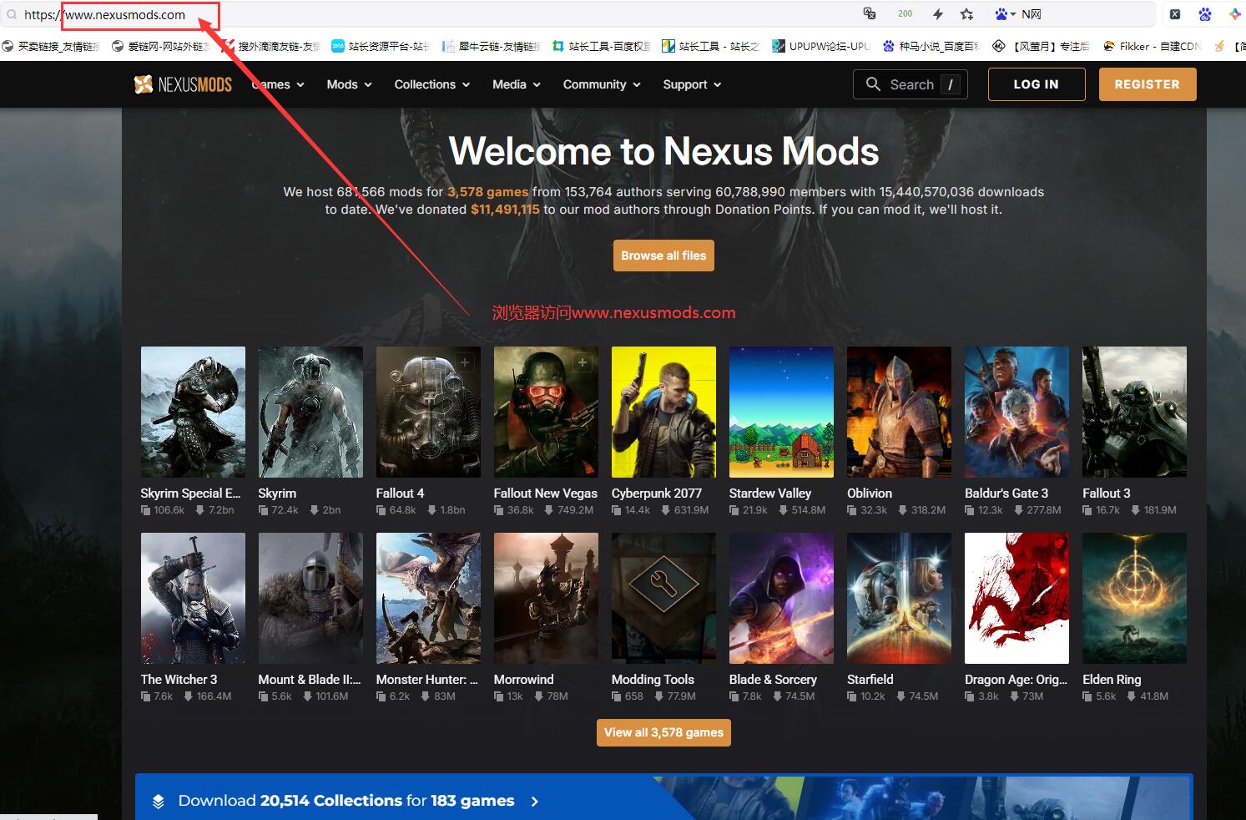Open the Oblivion cover image
This screenshot has width=1246, height=820.
tap(899, 412)
